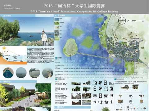The height and width of the screenshot is (111, 149).
Task: Click the entry ID number in header
Action: (x=12, y=9)
